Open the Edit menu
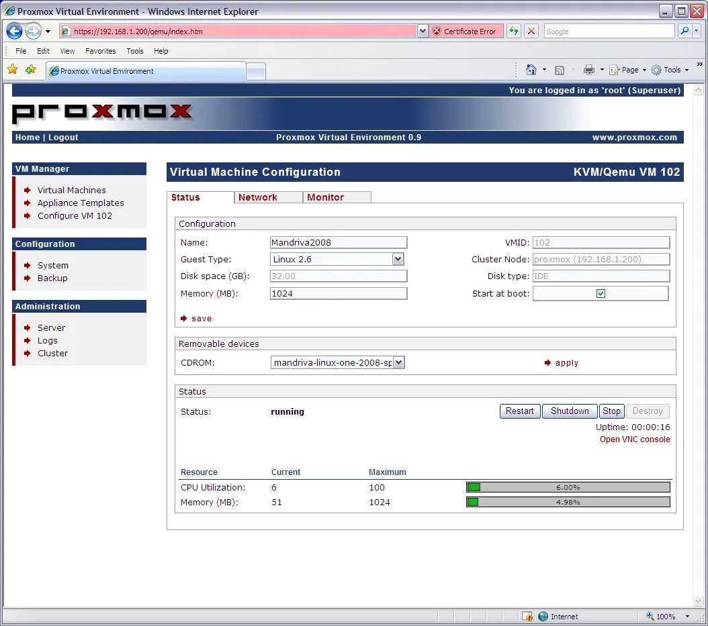 tap(43, 51)
